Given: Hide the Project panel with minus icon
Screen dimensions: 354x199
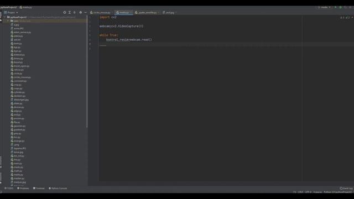Looking at the screenshot, I should point(85,12).
